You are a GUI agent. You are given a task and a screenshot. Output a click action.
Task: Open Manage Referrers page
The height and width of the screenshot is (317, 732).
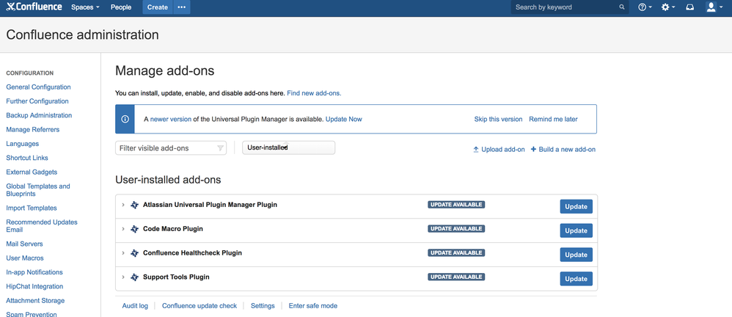(x=33, y=129)
